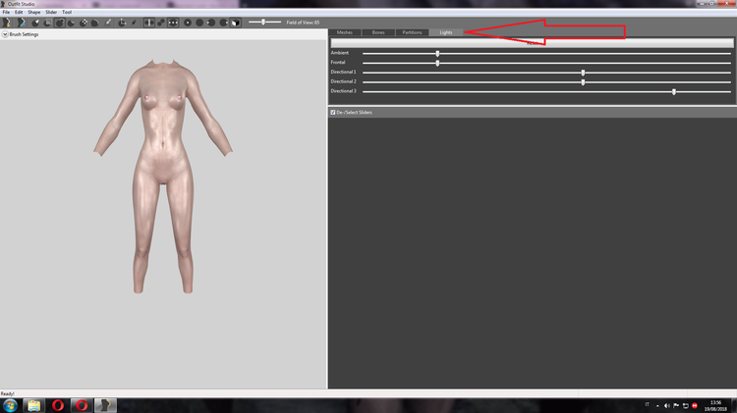Screen dimensions: 737x413
Task: Switch to the Meshes tab
Action: [345, 32]
